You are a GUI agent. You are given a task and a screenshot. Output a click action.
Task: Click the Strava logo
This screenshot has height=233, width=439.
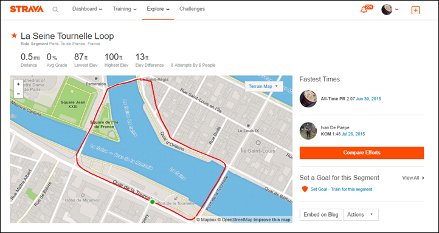click(27, 9)
